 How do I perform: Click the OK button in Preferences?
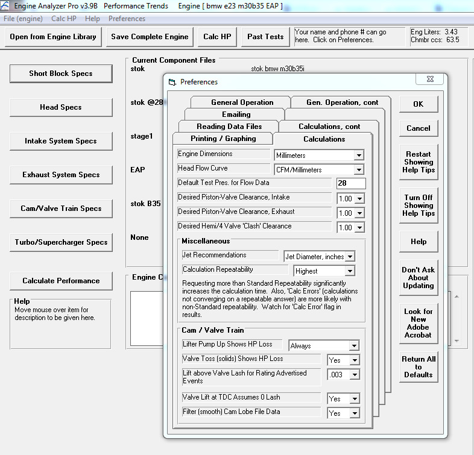[x=419, y=104]
